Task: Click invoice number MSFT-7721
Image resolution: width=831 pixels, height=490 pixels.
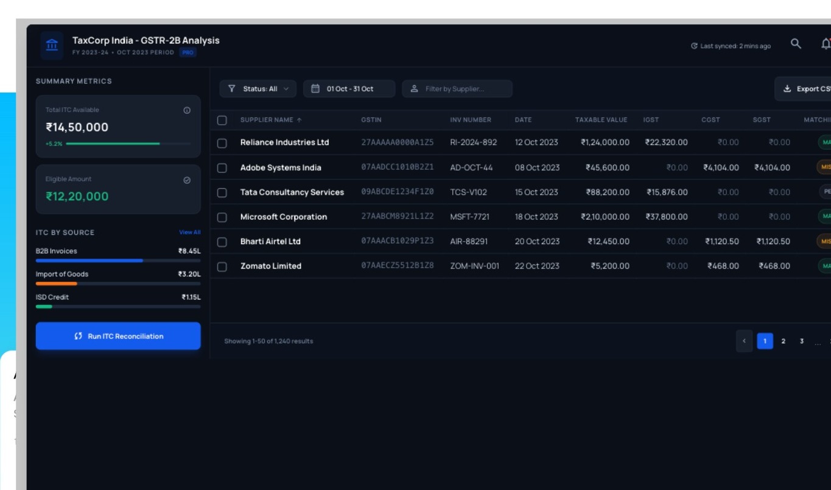Action: [x=469, y=217]
